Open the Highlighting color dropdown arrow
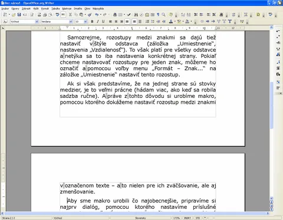The width and height of the screenshot is (283, 220). pos(183,22)
